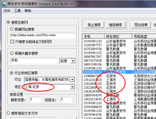Open the 百度 search engine dropdown
This screenshot has height=119, width=156.
(x=73, y=61)
